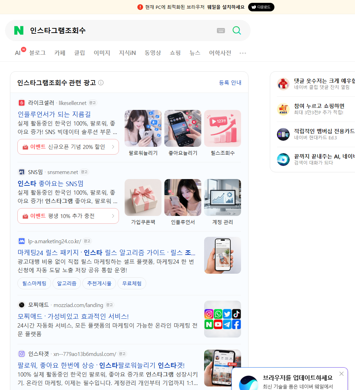Click the 가입쿠폰팩 gift box thumbnail

tap(143, 197)
